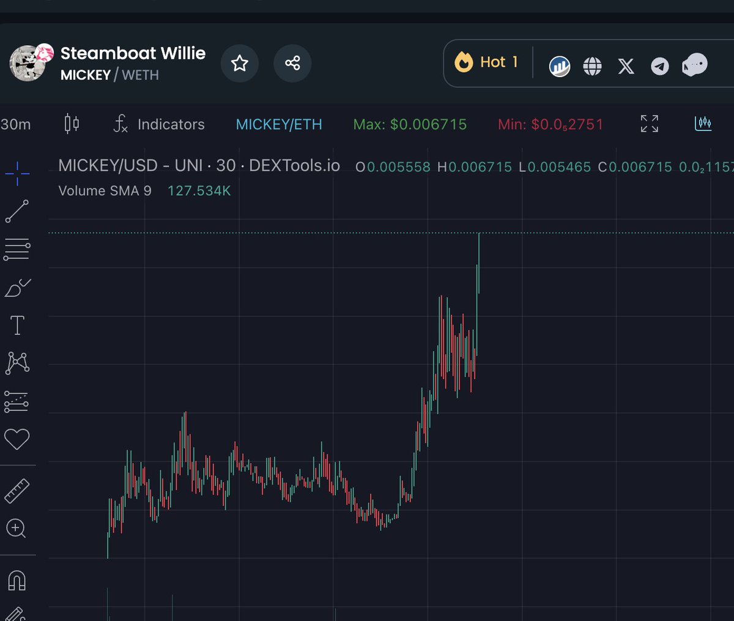Open the Hot 1 ranking badge
Viewport: 734px width, 621px height.
[x=487, y=62]
